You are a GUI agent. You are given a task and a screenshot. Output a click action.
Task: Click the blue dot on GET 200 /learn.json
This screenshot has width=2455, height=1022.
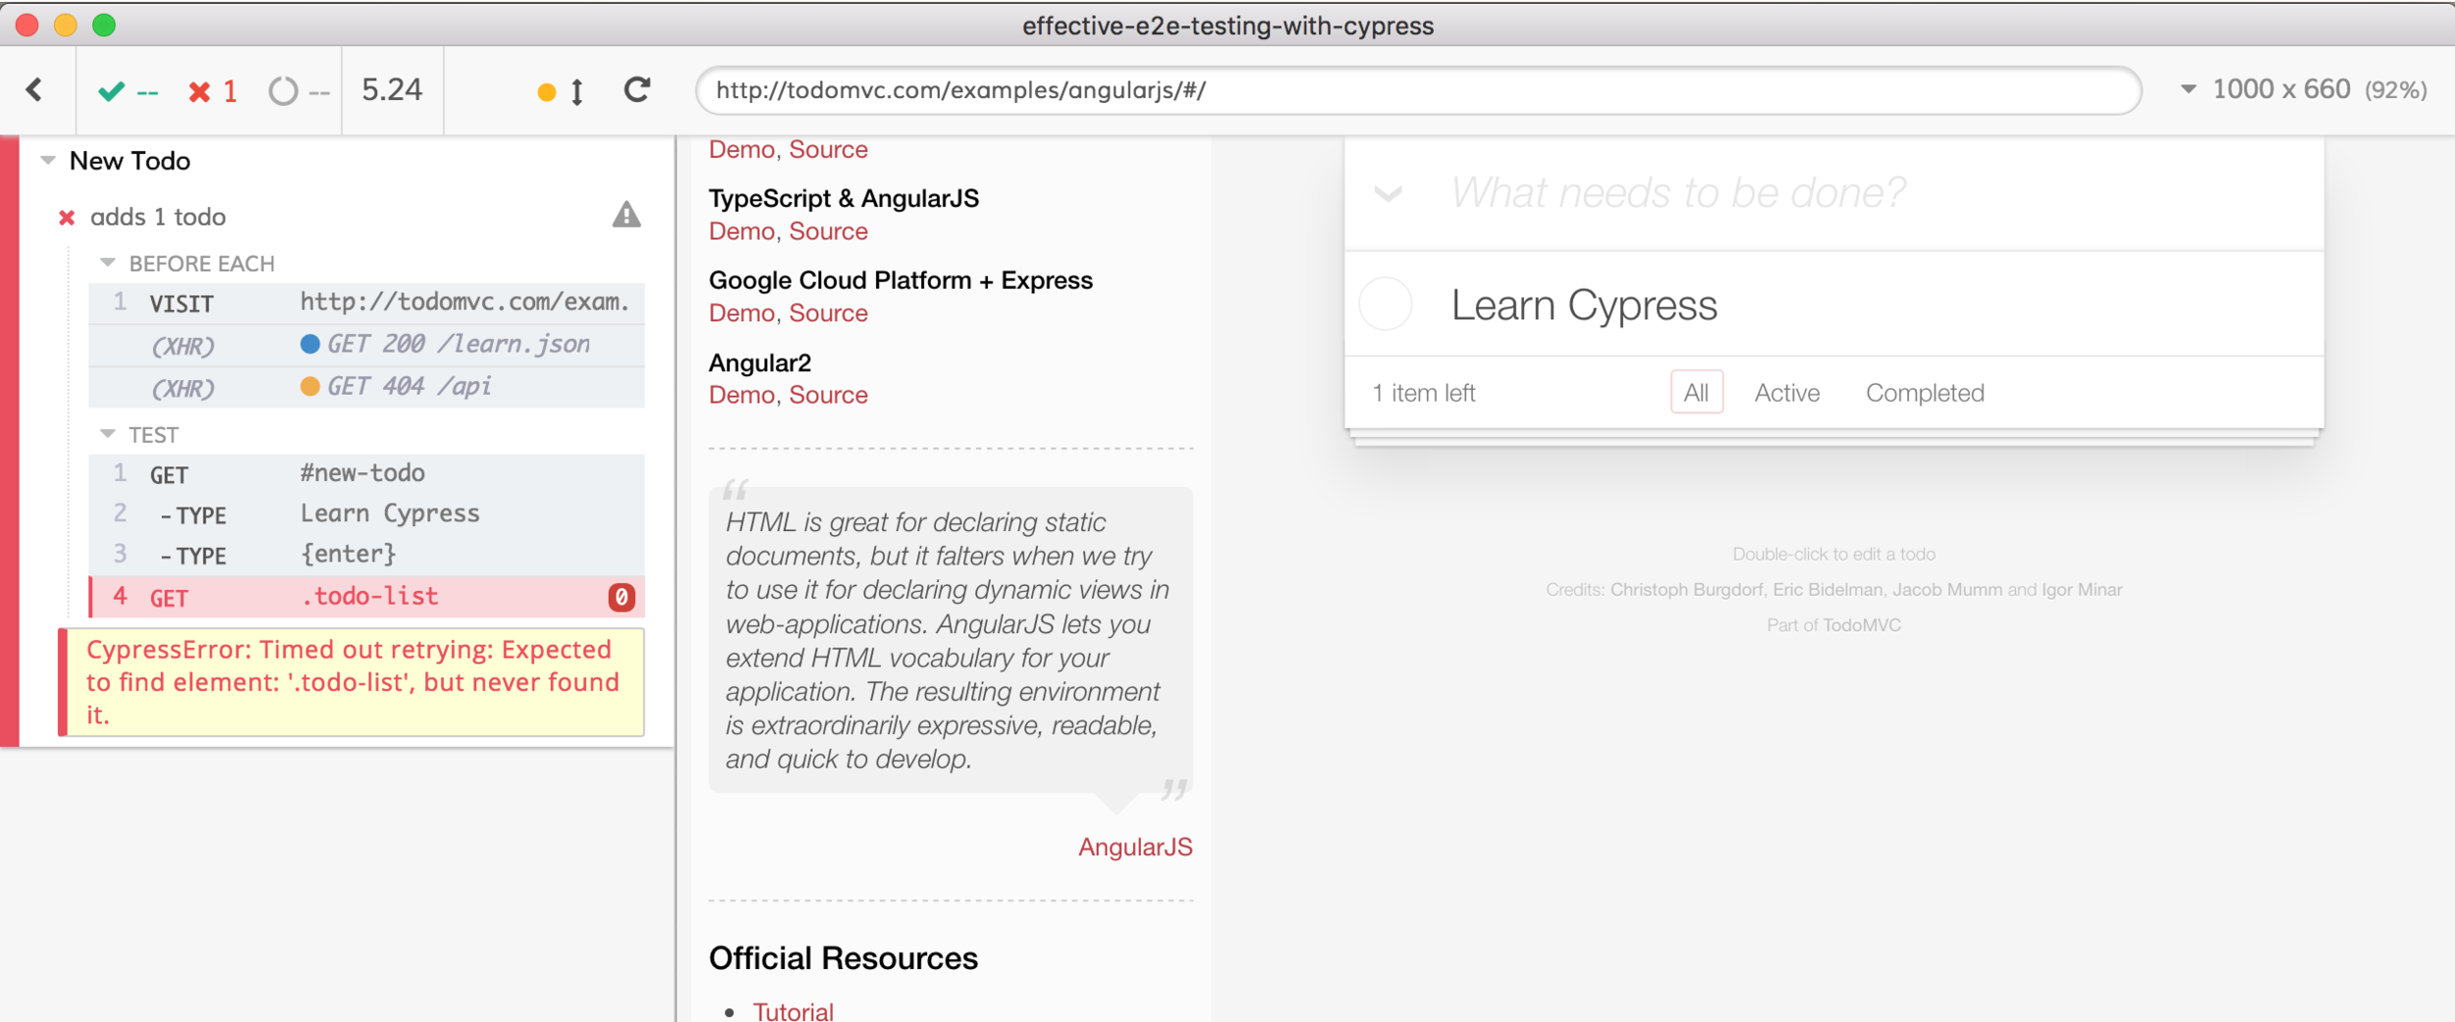309,344
